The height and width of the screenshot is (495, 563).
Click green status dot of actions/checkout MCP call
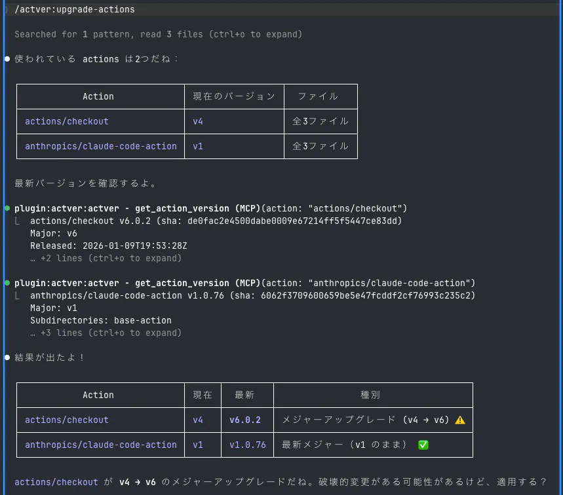coord(7,208)
